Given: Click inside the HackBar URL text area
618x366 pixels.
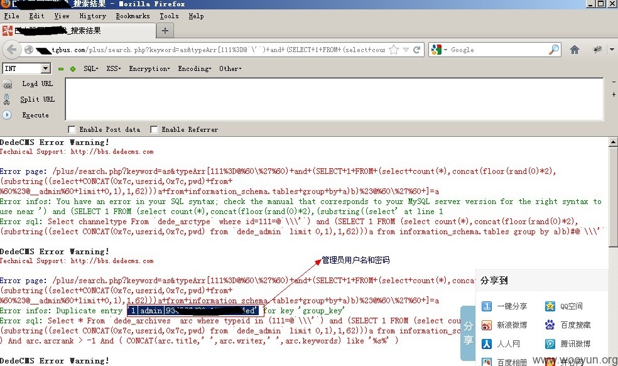Looking at the screenshot, I should pos(334,99).
